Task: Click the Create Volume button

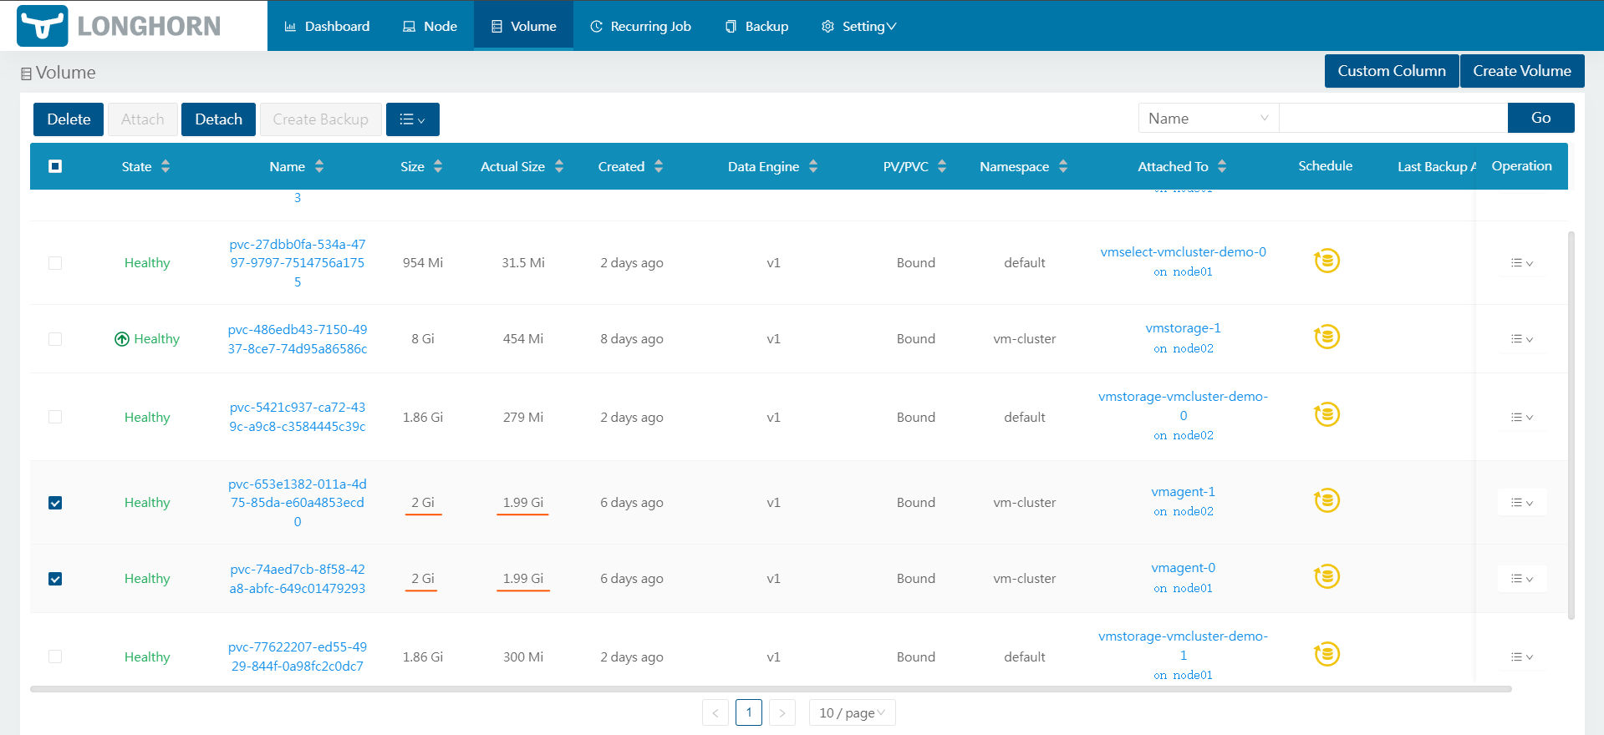Action: pyautogui.click(x=1522, y=71)
